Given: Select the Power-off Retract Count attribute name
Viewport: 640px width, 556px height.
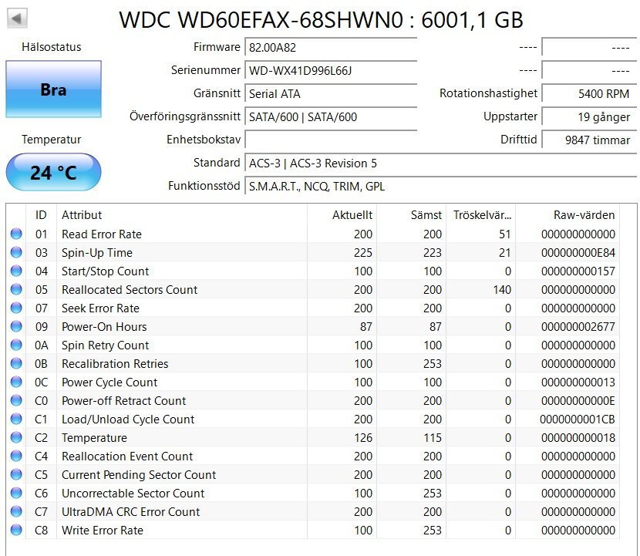Looking at the screenshot, I should 123,401.
